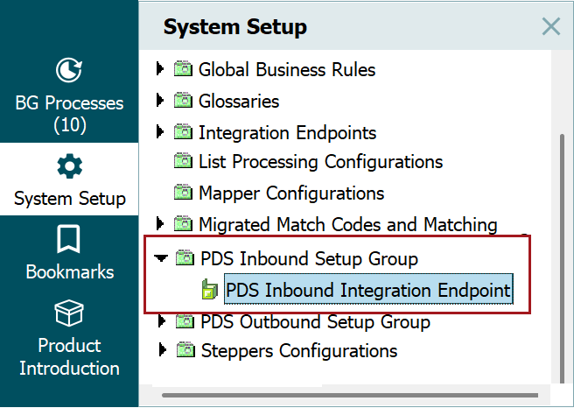Viewport: 574px width, 408px height.
Task: Close the System Setup panel
Action: (x=551, y=26)
